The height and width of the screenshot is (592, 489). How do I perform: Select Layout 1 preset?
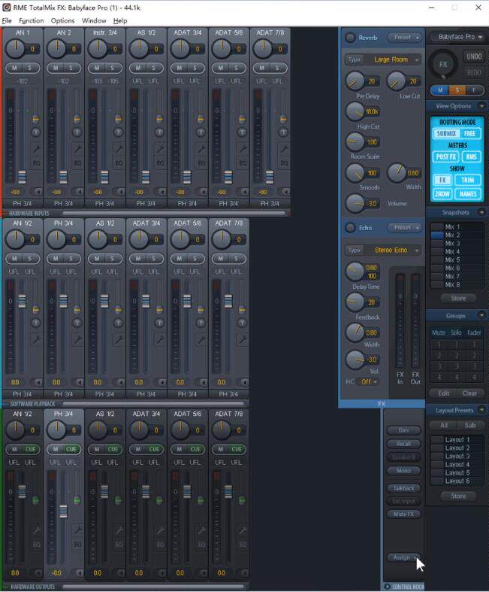(457, 439)
